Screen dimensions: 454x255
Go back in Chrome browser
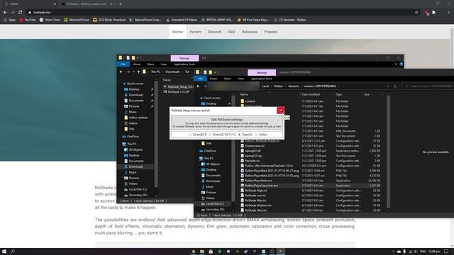(x=5, y=13)
